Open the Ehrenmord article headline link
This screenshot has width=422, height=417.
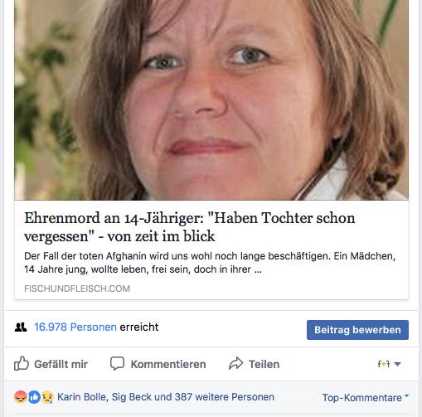189,227
